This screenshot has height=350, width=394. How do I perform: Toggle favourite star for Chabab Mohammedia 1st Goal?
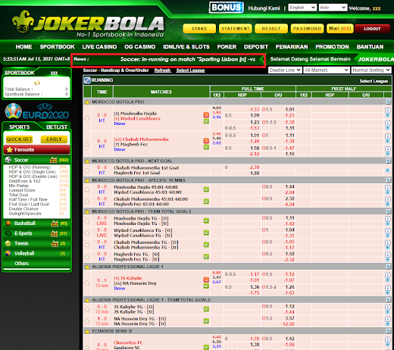point(87,170)
